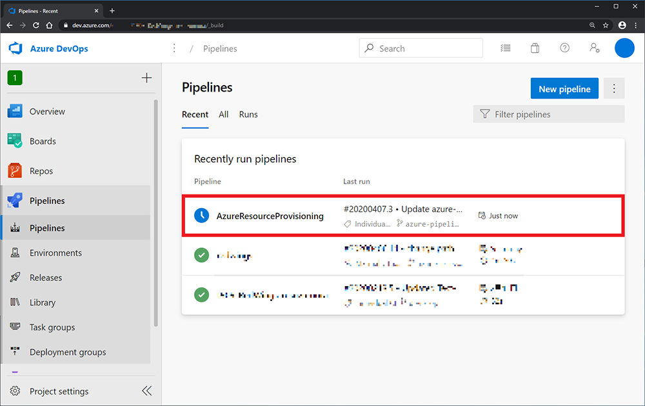Screen dimensions: 645x406
Task: Click run #20200407.3 Update azure link
Action: pos(403,209)
